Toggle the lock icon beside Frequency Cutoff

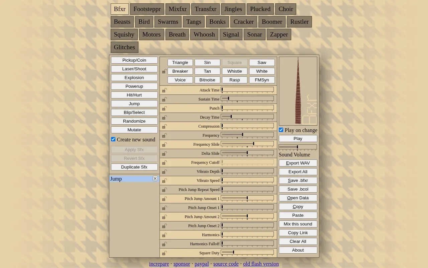[x=165, y=163]
